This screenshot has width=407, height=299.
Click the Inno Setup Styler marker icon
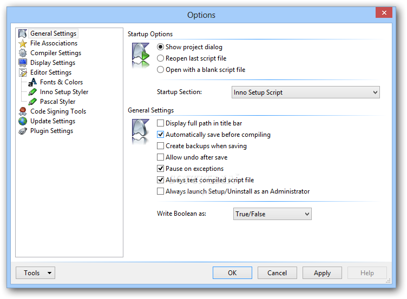pyautogui.click(x=32, y=92)
